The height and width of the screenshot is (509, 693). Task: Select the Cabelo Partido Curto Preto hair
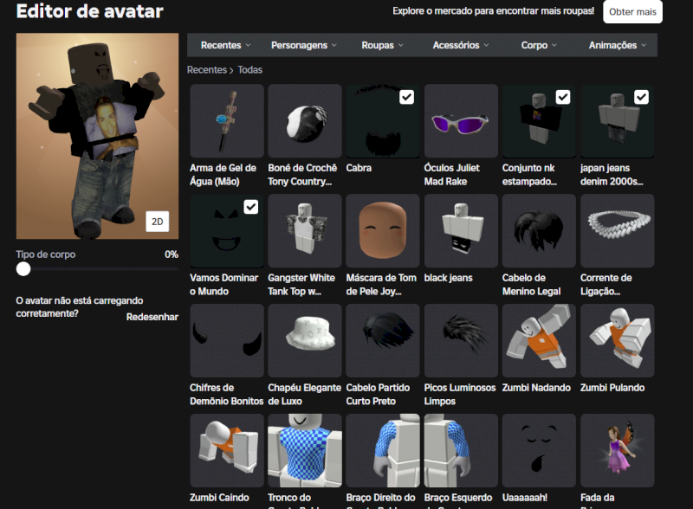point(383,341)
